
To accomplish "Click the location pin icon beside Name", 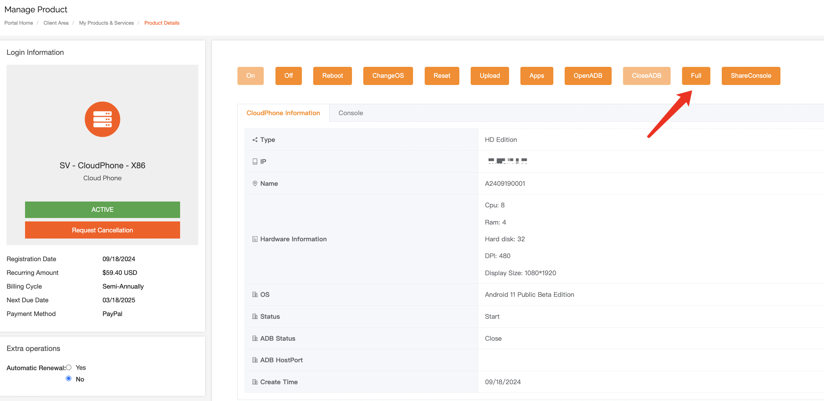I will tap(255, 183).
